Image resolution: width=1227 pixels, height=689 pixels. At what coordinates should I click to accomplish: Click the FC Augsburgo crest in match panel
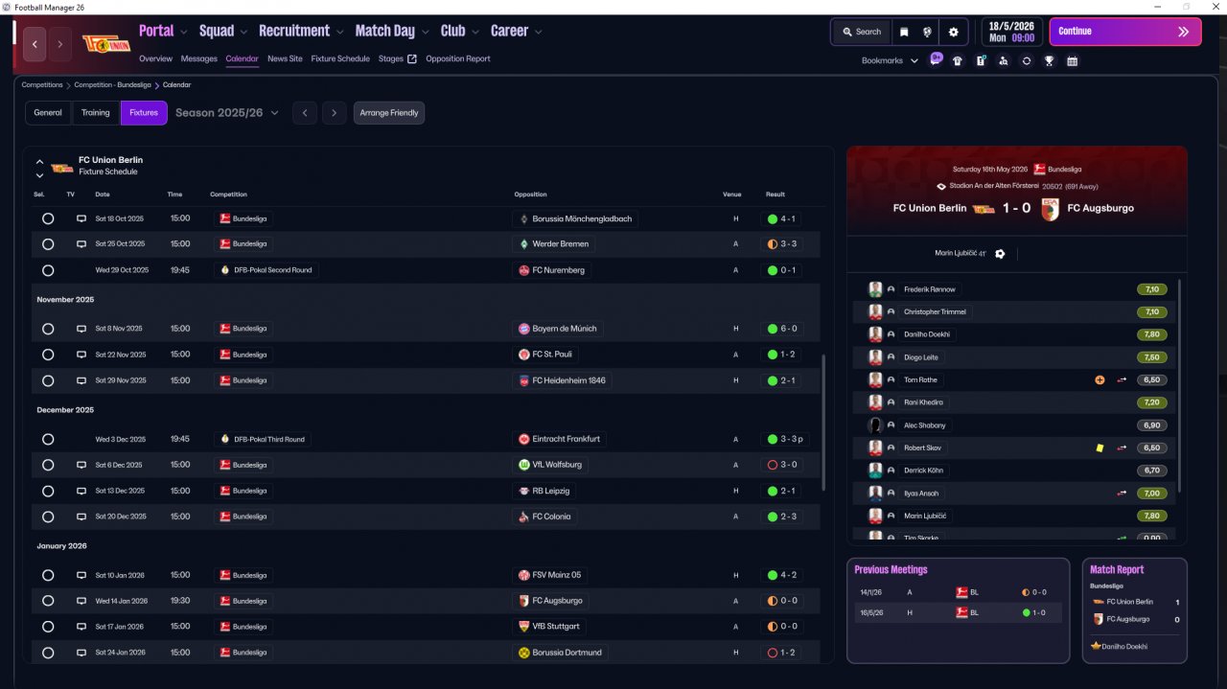[1052, 208]
